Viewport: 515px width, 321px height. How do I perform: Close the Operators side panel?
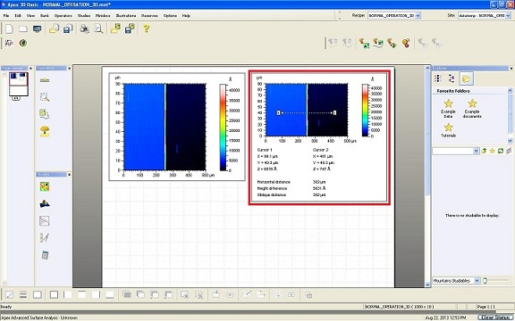tap(70, 68)
